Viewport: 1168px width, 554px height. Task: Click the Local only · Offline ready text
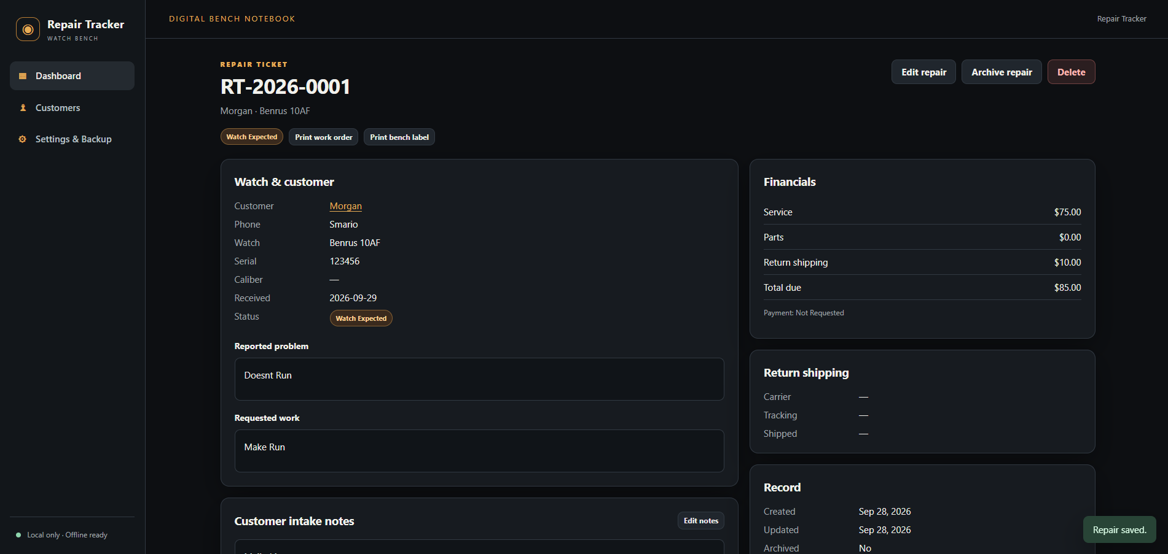coord(67,535)
